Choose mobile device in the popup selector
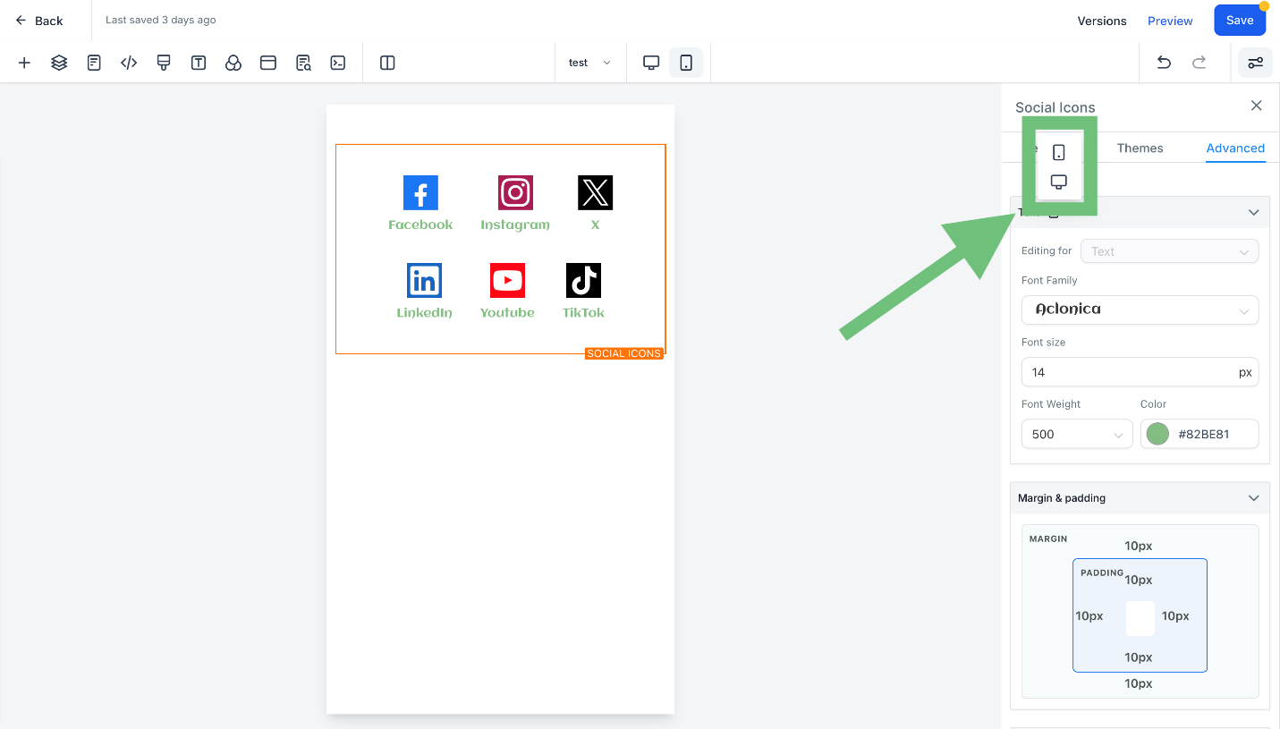Viewport: 1280px width, 729px height. coord(1059,153)
